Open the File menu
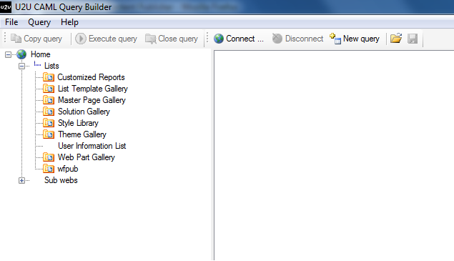 click(x=11, y=22)
